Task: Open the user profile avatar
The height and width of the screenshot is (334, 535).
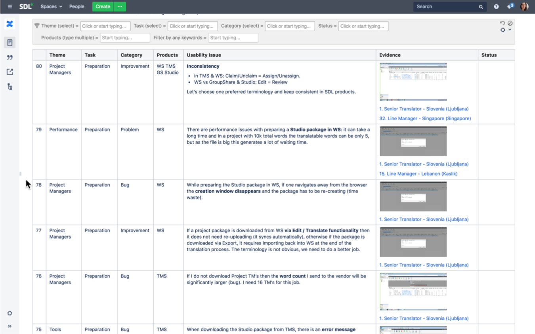Action: pos(524,6)
